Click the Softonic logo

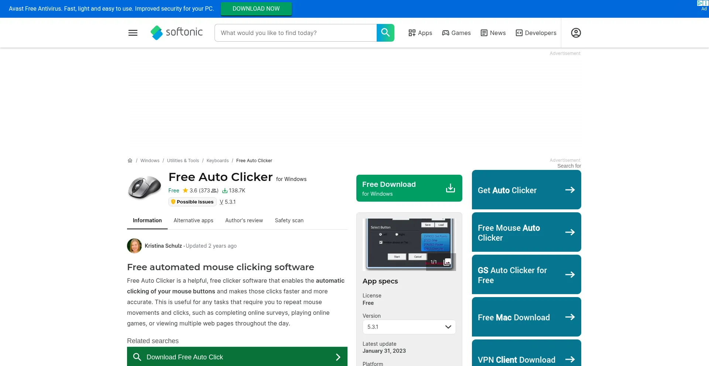pyautogui.click(x=177, y=32)
